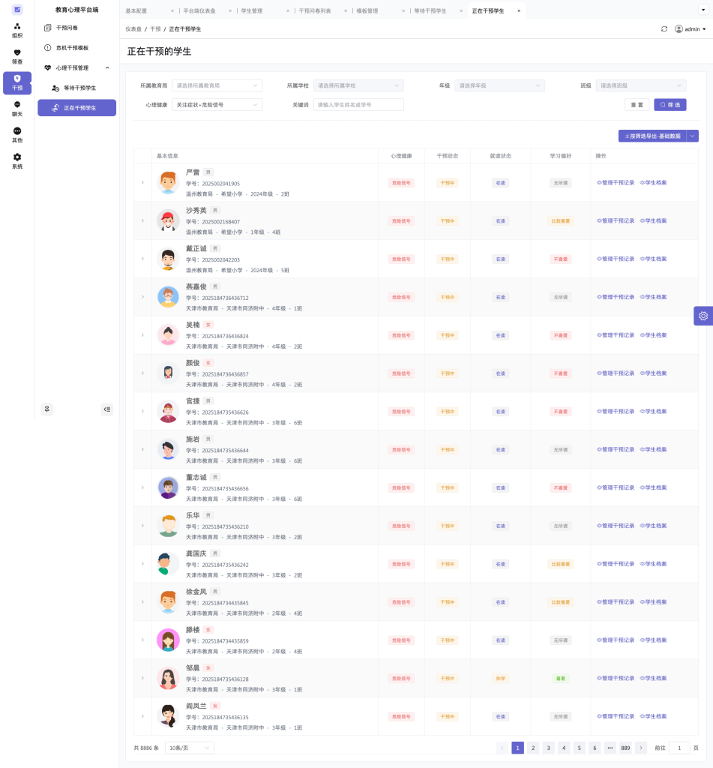Open the 组织 section in left sidebar
The width and height of the screenshot is (713, 768).
17,30
